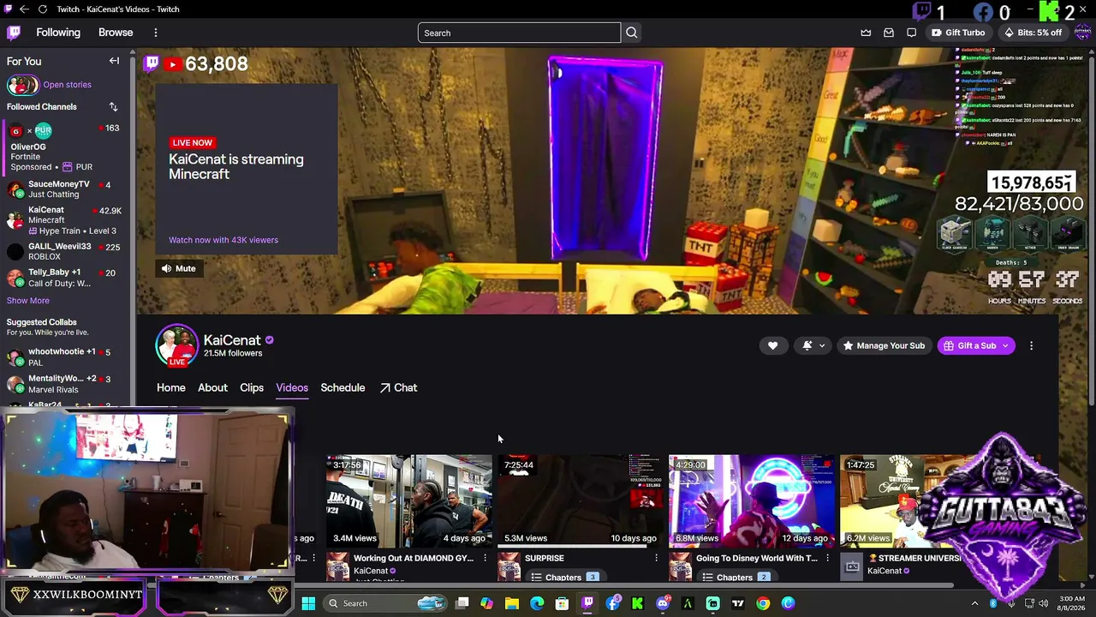Image resolution: width=1096 pixels, height=617 pixels.
Task: Click the Bits: 5% off button
Action: 1033,33
